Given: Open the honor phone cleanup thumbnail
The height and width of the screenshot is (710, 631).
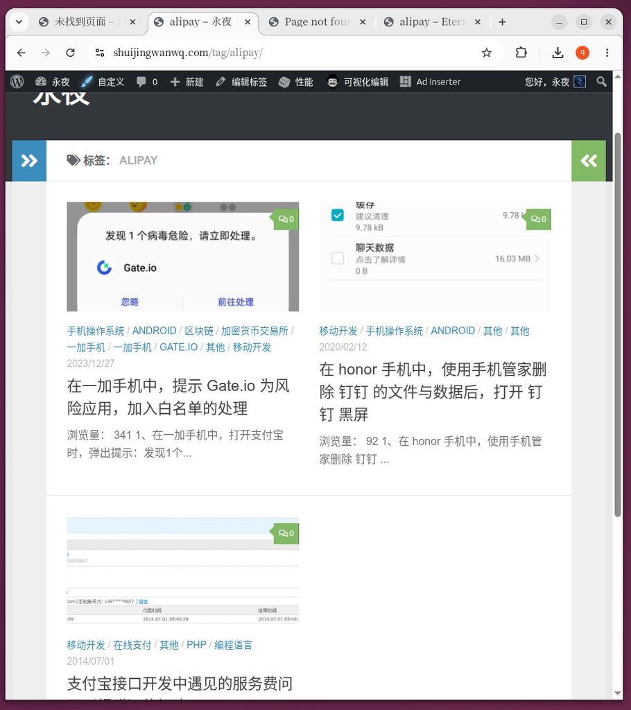Looking at the screenshot, I should (x=435, y=257).
